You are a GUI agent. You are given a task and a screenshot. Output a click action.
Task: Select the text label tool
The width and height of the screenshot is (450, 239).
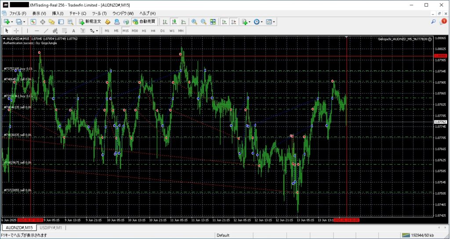(73, 31)
